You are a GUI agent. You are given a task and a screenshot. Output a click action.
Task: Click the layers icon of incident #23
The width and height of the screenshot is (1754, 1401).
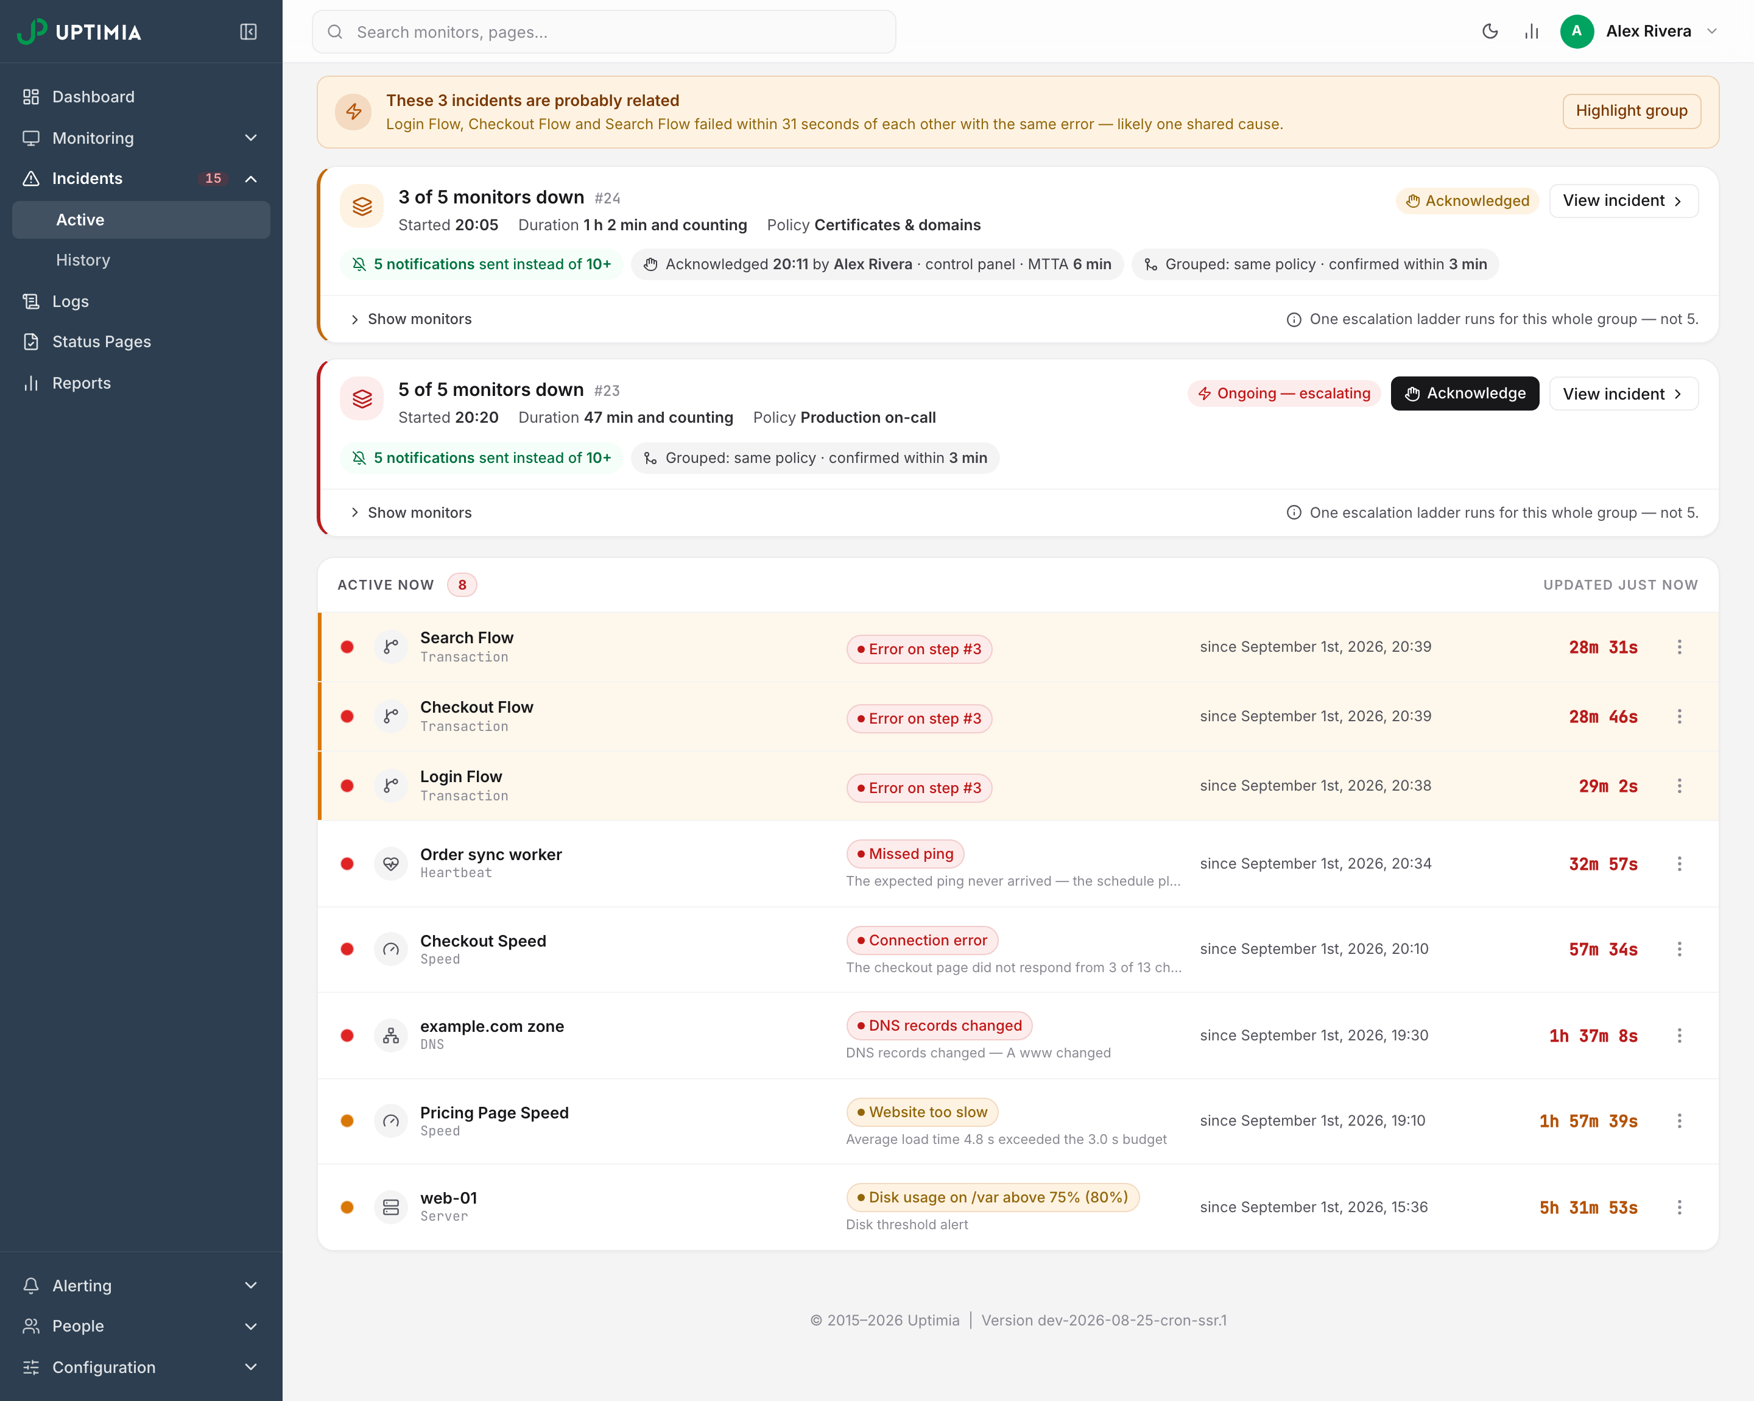pos(362,398)
